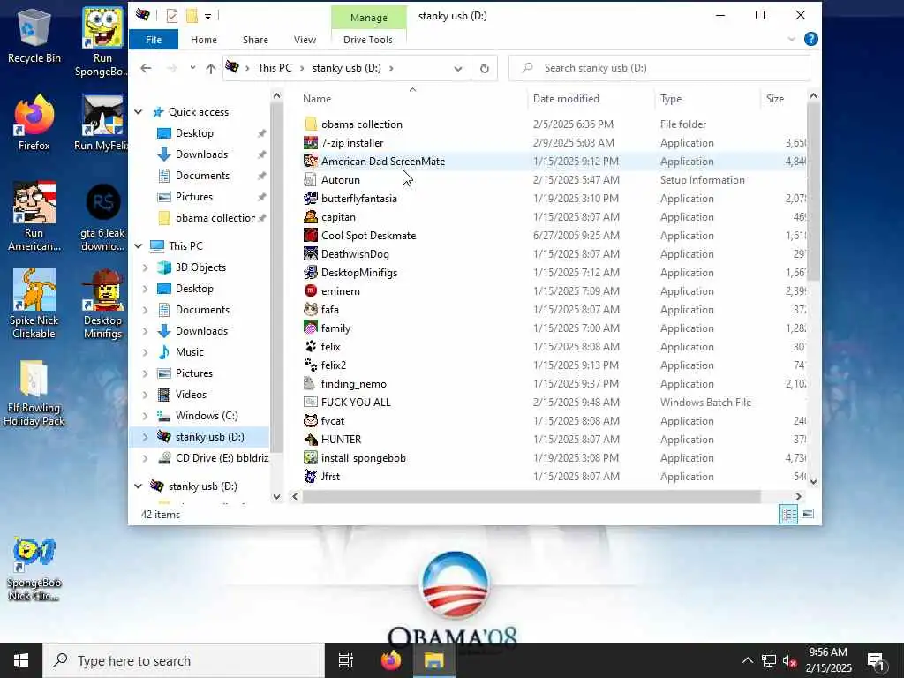Click the capitan application icon
This screenshot has height=678, width=904.
tap(311, 217)
